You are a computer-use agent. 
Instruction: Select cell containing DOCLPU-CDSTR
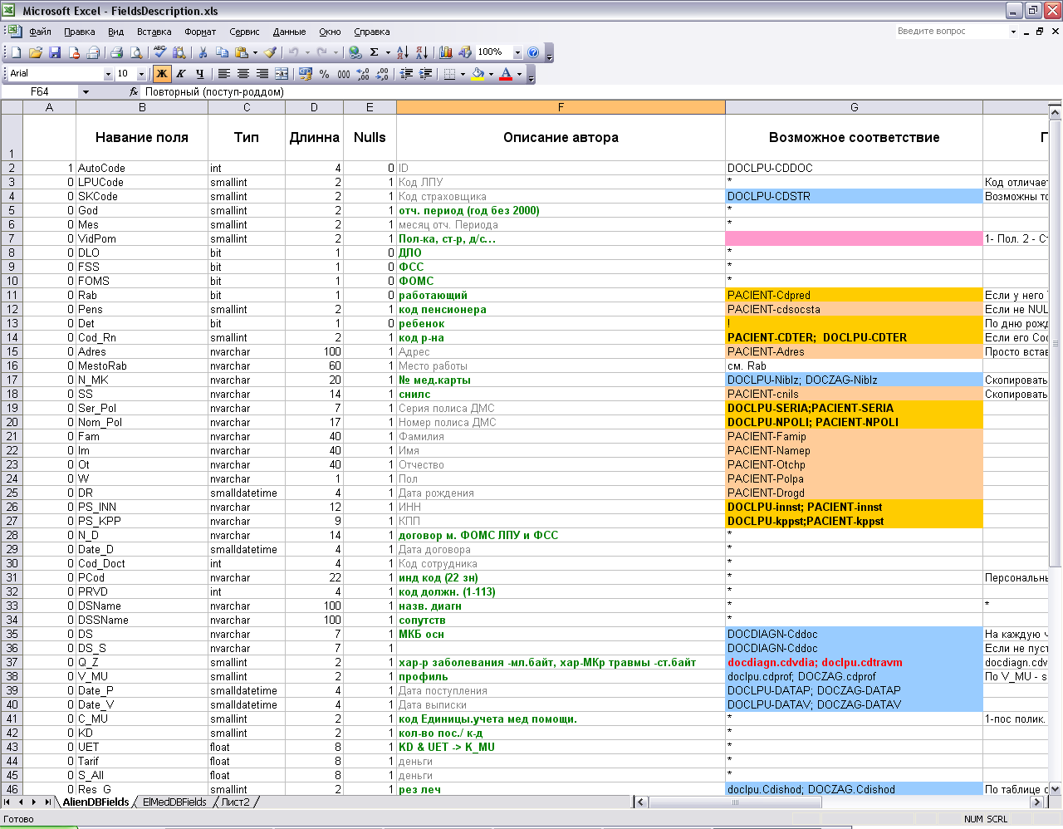click(x=854, y=196)
